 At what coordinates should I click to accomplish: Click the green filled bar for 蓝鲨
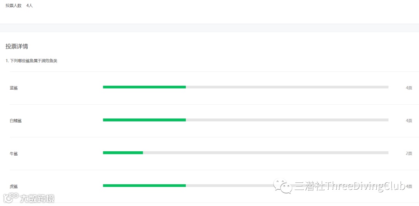point(144,87)
